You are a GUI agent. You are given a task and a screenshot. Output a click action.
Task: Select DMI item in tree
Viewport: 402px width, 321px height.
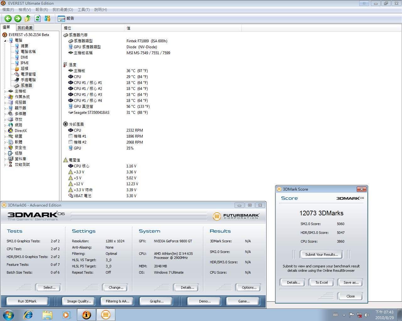[x=24, y=57]
